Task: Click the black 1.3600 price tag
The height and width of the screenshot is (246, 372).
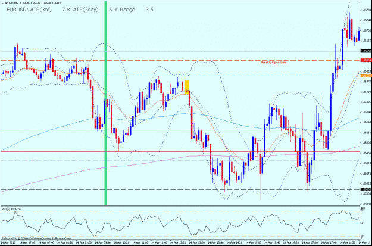Action: coord(365,189)
